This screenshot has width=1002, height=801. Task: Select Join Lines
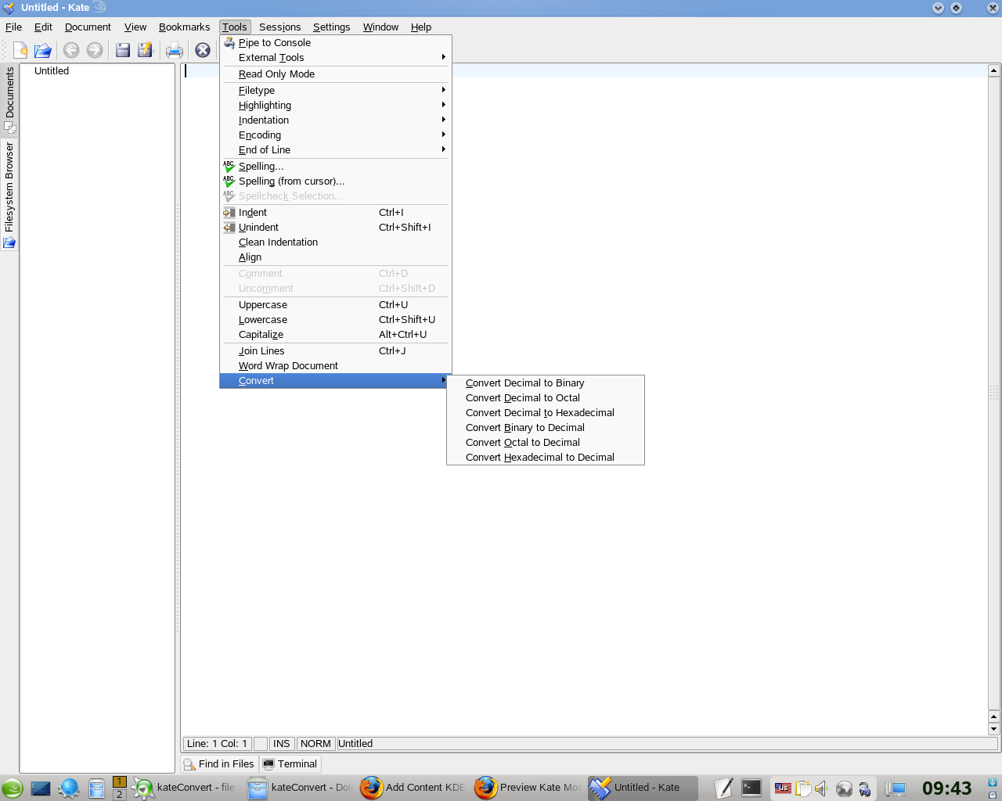click(335, 351)
